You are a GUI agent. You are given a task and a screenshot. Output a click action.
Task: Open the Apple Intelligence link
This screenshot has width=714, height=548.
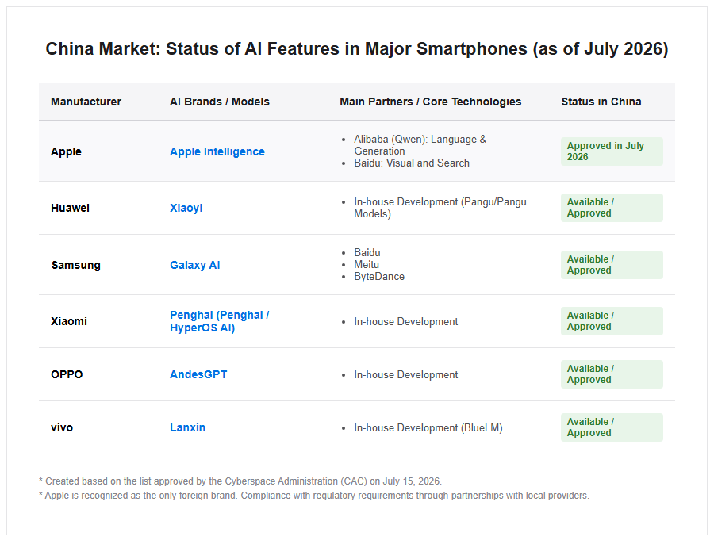(217, 151)
